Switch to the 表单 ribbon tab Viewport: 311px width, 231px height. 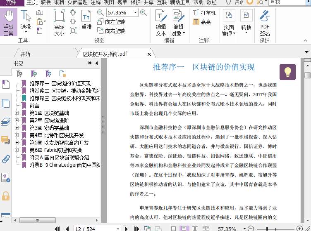tap(122, 2)
